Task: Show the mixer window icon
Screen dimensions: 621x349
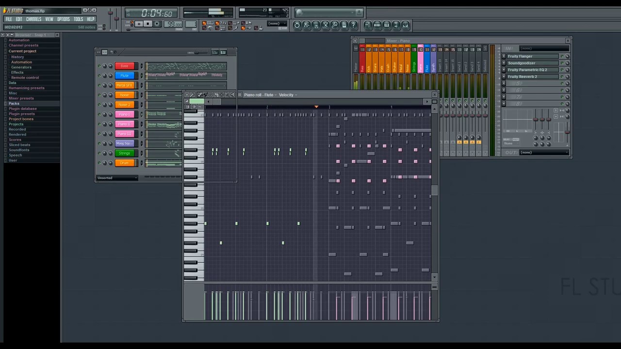Action: pos(406,25)
